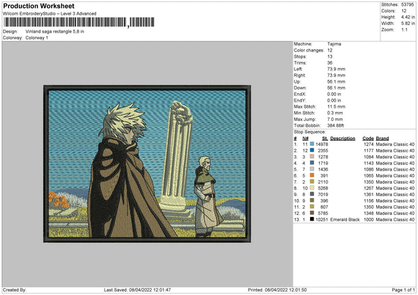Click the 'Code' column header
The height and width of the screenshot is (295, 418).
(x=368, y=138)
